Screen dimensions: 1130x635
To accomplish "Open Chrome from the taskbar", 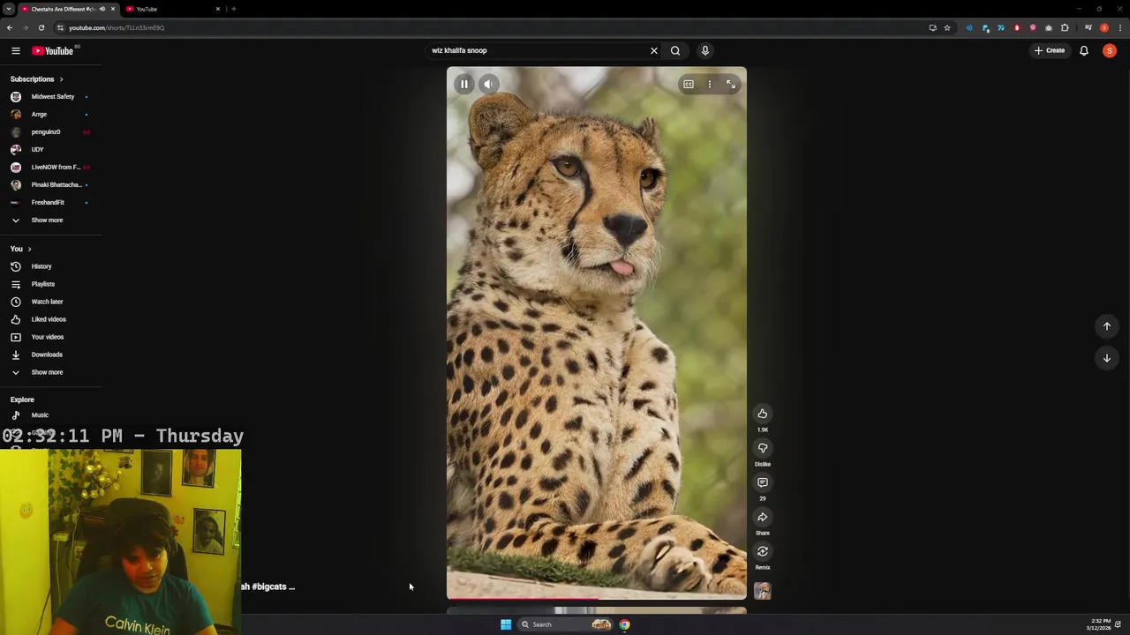I will coord(624,624).
